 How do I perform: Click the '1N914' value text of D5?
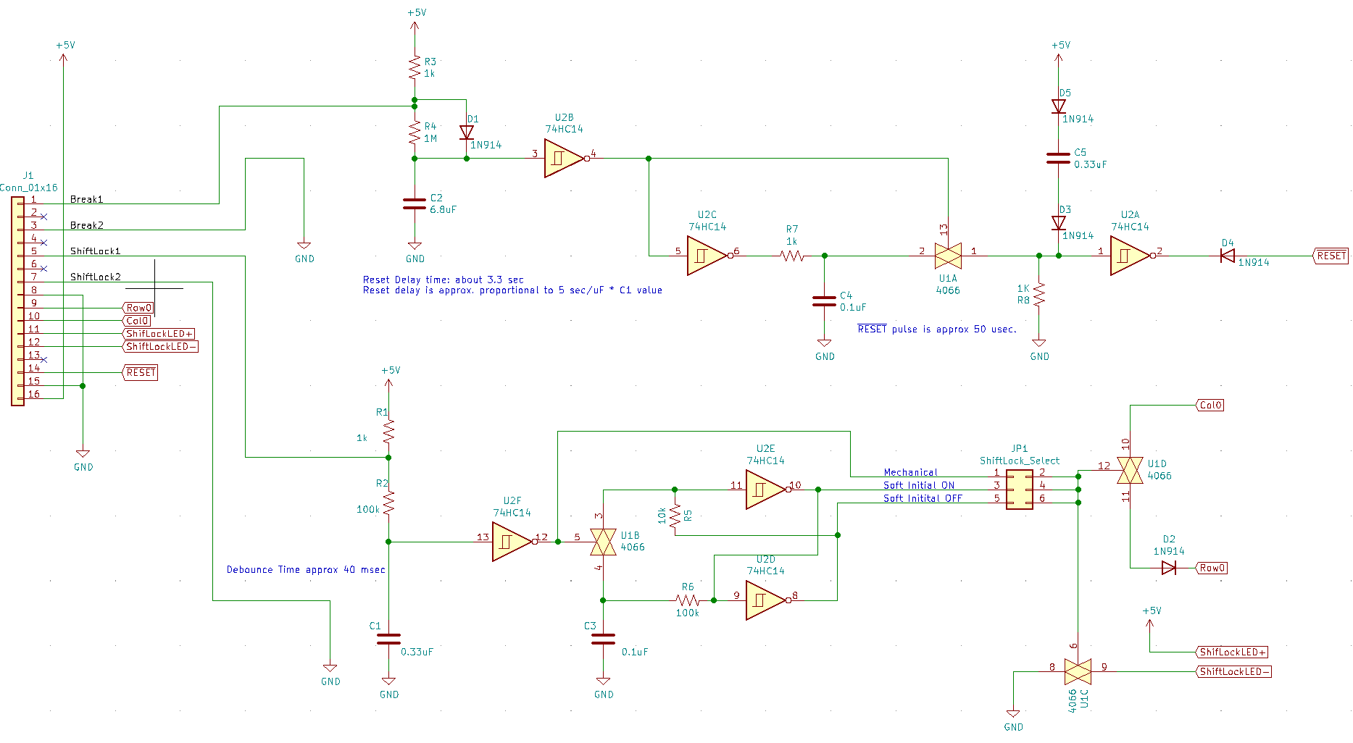(x=1078, y=119)
